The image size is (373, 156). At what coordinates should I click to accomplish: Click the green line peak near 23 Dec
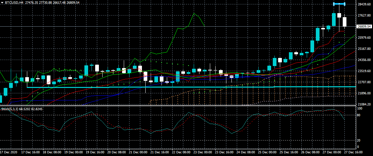[x=194, y=14]
